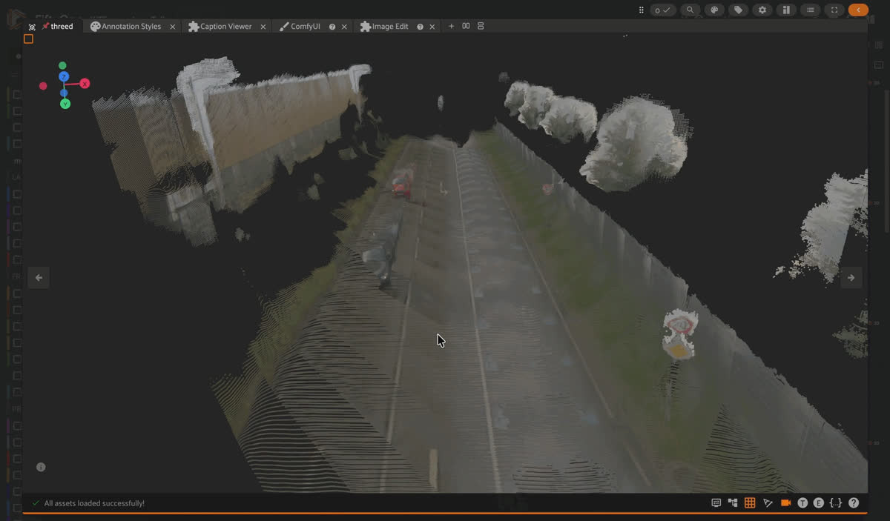Close the Caption Viewer tab
Image resolution: width=890 pixels, height=521 pixels.
coord(263,27)
